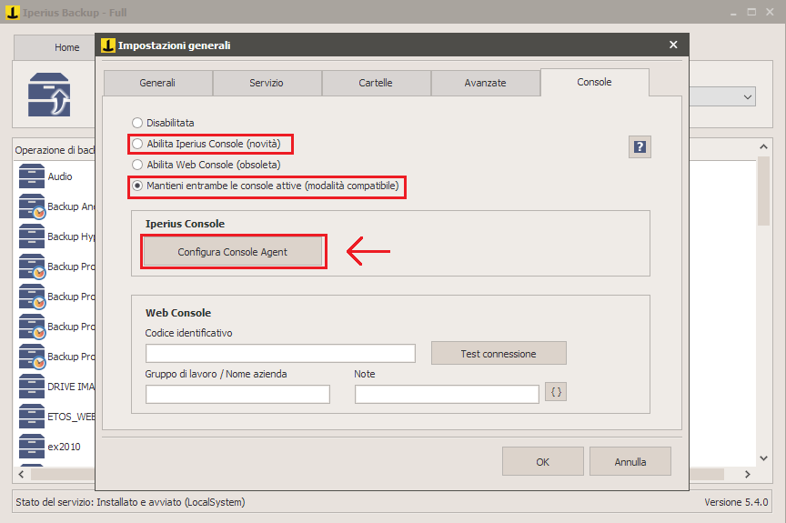Click the curly braces variables button
Image resolution: width=786 pixels, height=523 pixels.
tap(556, 392)
